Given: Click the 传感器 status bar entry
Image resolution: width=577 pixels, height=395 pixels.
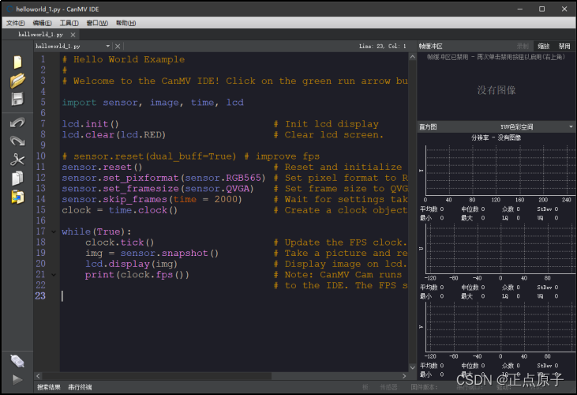Looking at the screenshot, I should 389,387.
